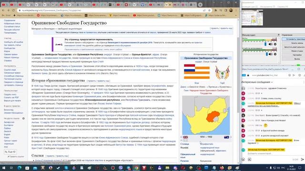This screenshot has width=305, height=171.
Task: Mute the desktop audio speaker icon in OBS
Action: 270,54
